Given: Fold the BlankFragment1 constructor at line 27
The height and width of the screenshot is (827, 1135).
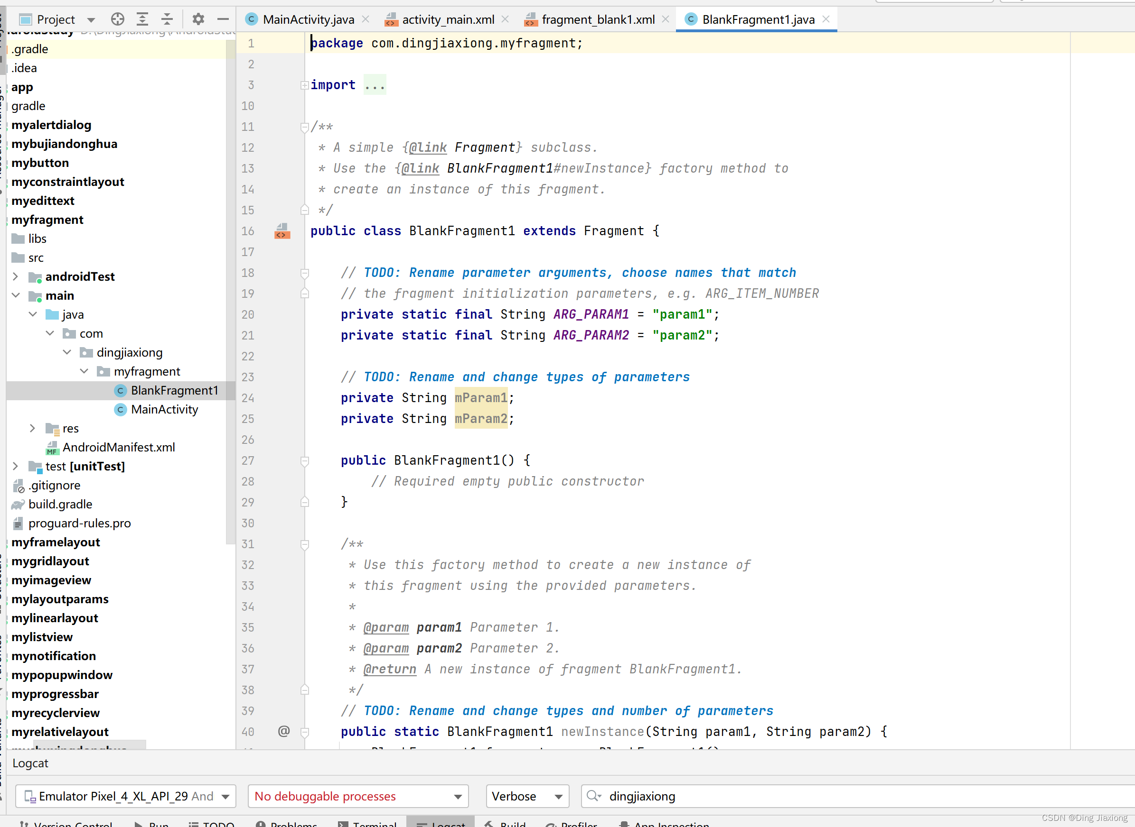Looking at the screenshot, I should pyautogui.click(x=304, y=460).
